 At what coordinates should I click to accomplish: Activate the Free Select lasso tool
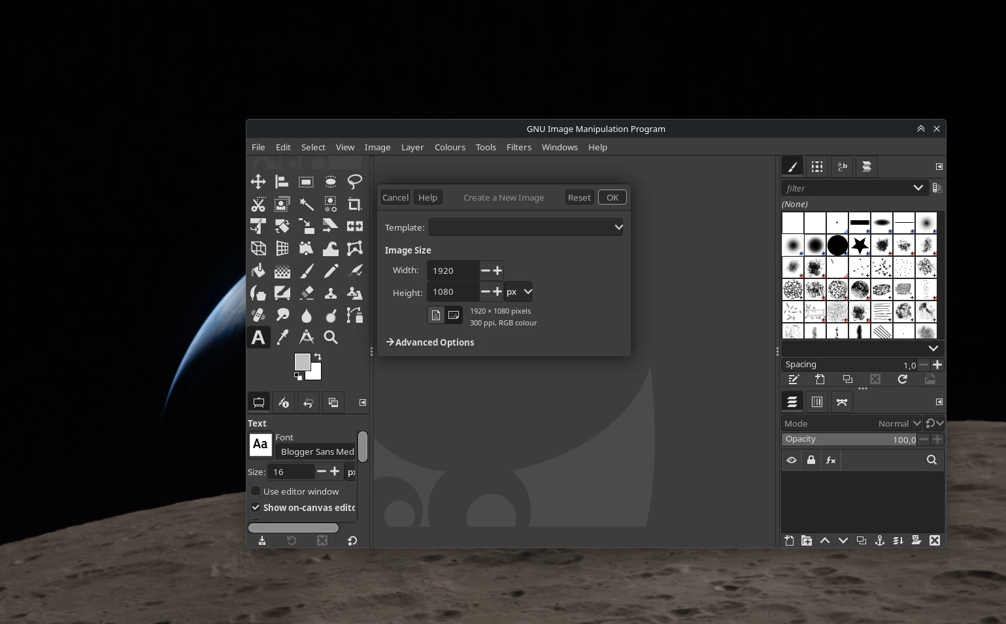(x=355, y=182)
